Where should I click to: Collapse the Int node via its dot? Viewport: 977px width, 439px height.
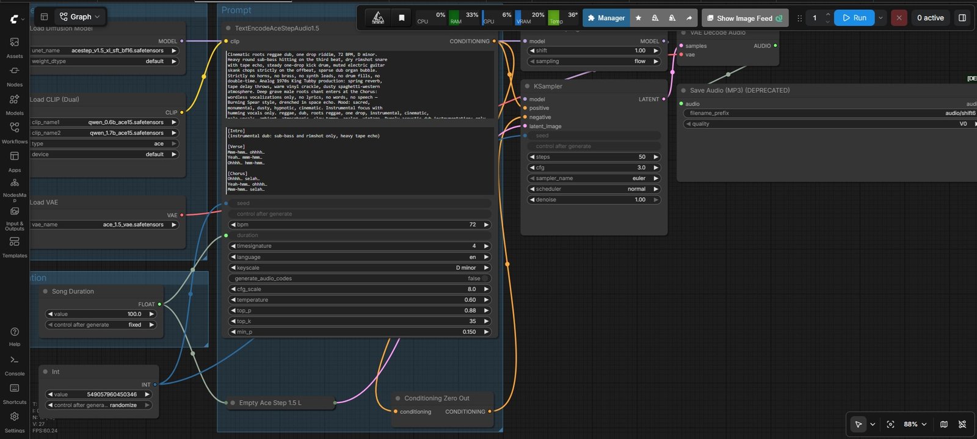click(46, 371)
